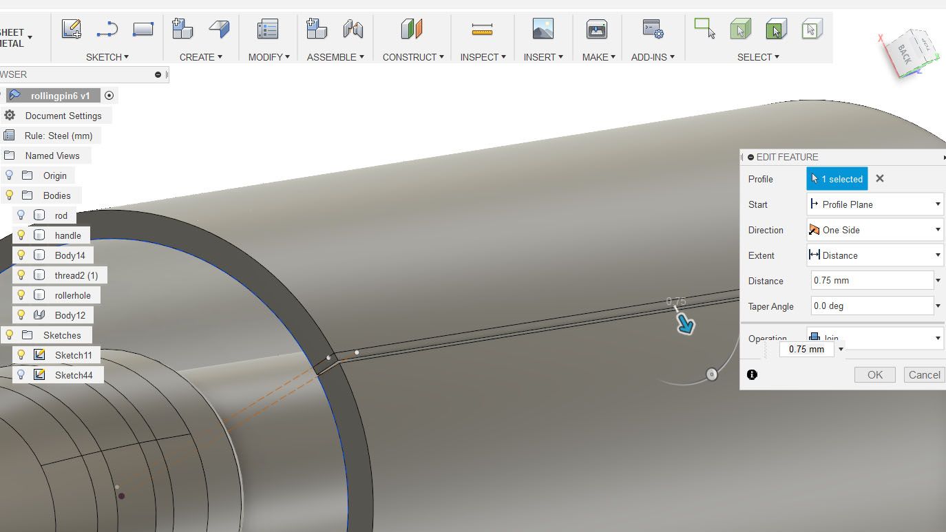Confirm the extrude with OK

pos(875,374)
